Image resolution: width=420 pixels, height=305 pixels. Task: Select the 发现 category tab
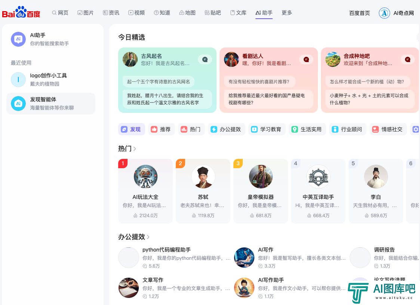click(132, 129)
